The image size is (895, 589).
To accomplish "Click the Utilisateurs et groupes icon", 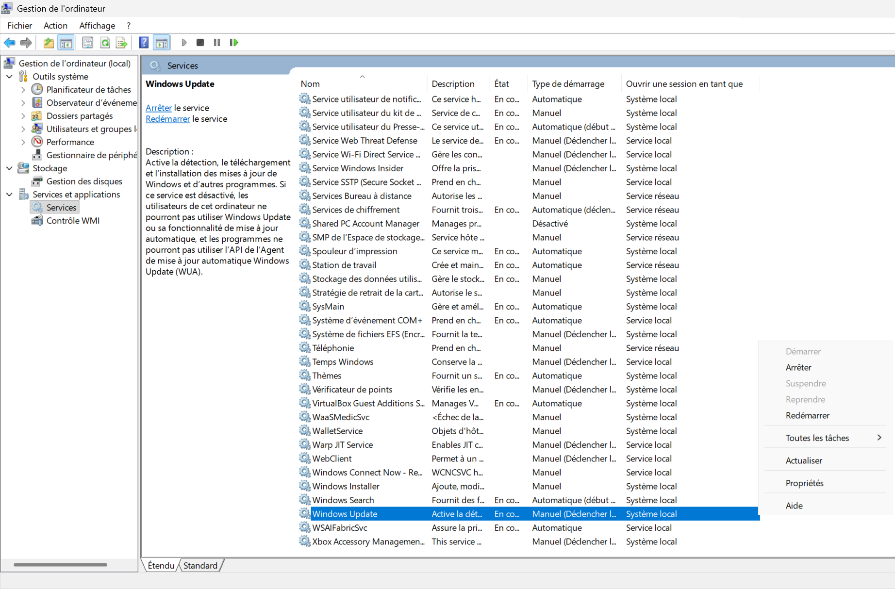I will [37, 129].
